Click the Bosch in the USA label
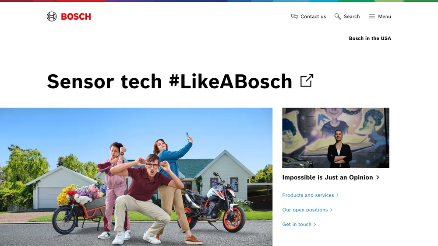Screen dimensions: 438x246 (370, 38)
